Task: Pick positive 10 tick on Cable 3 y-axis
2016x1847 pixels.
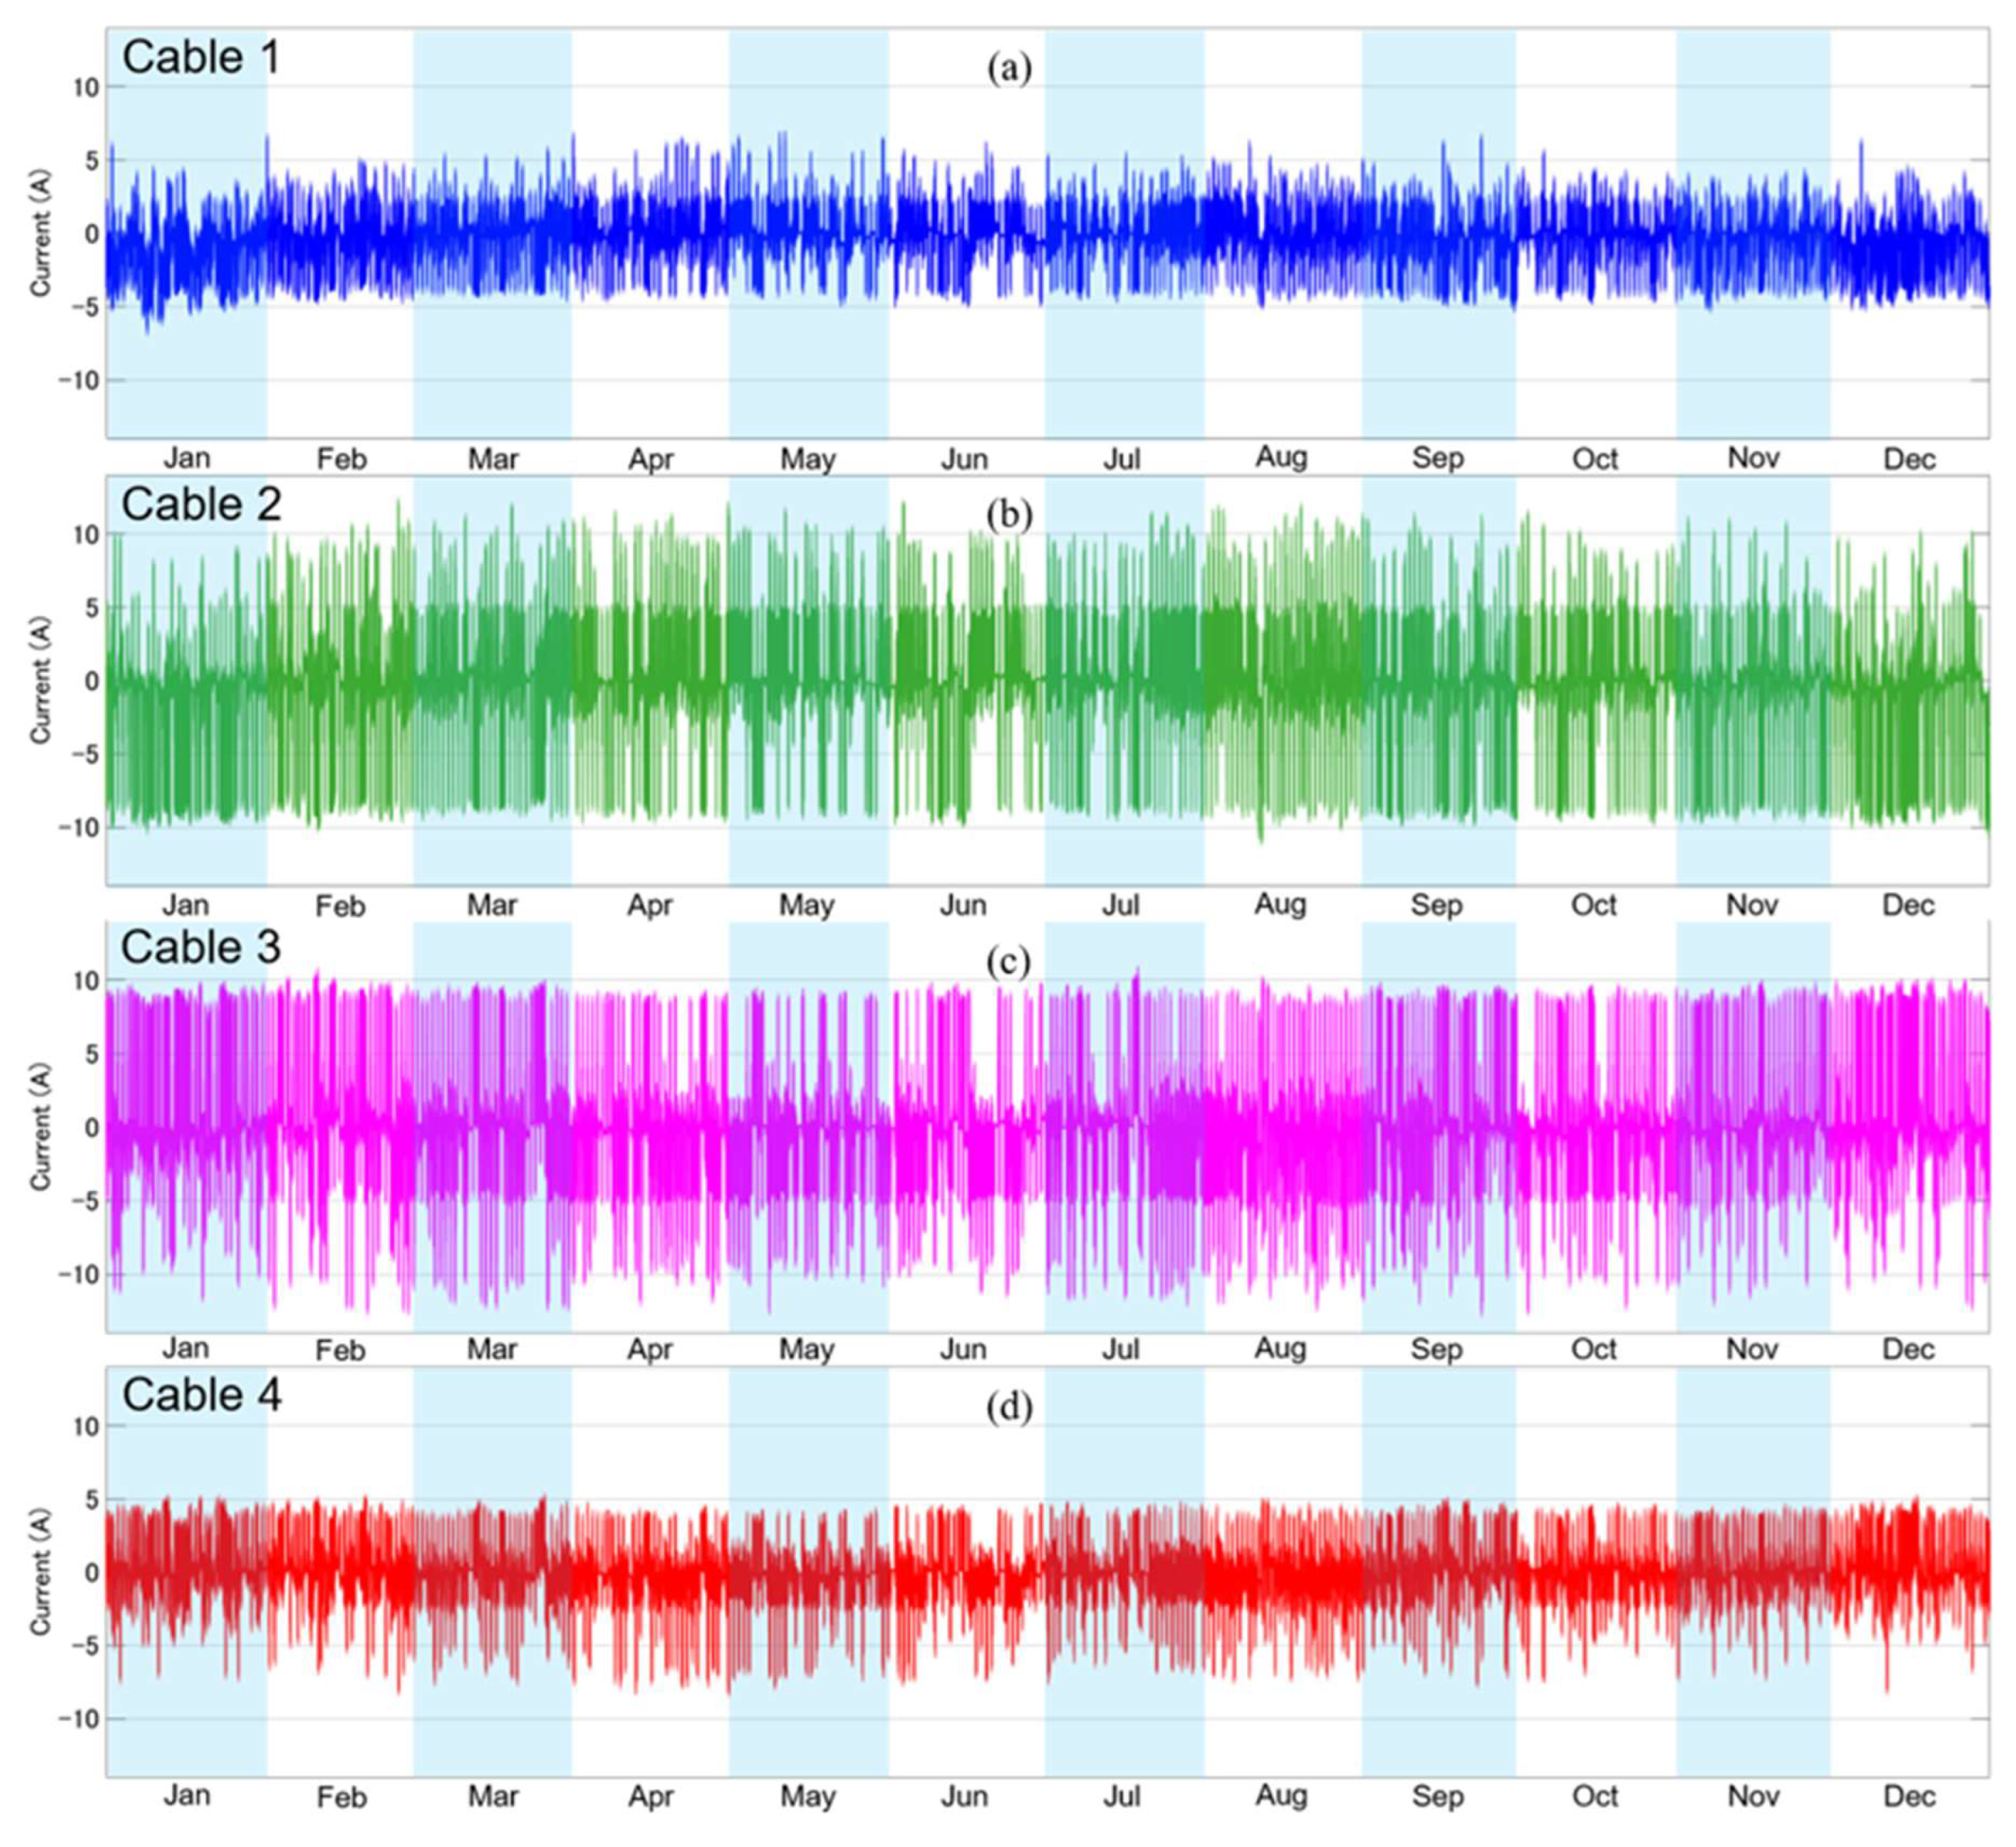Action: click(x=86, y=981)
